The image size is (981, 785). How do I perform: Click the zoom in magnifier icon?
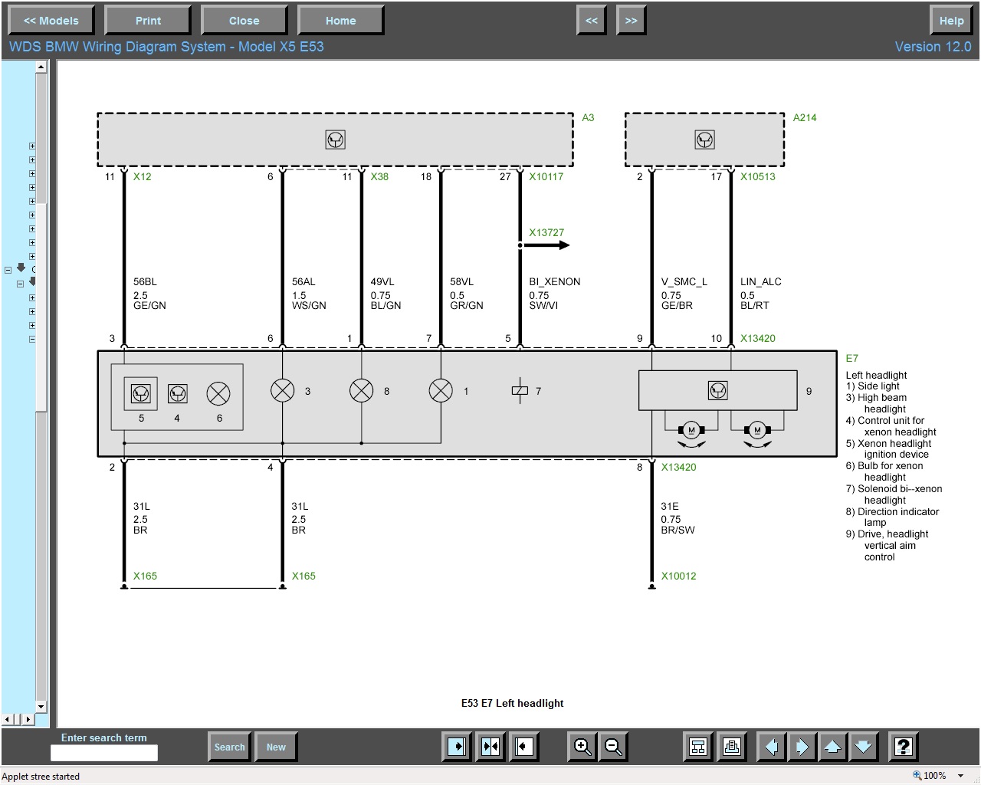point(582,747)
